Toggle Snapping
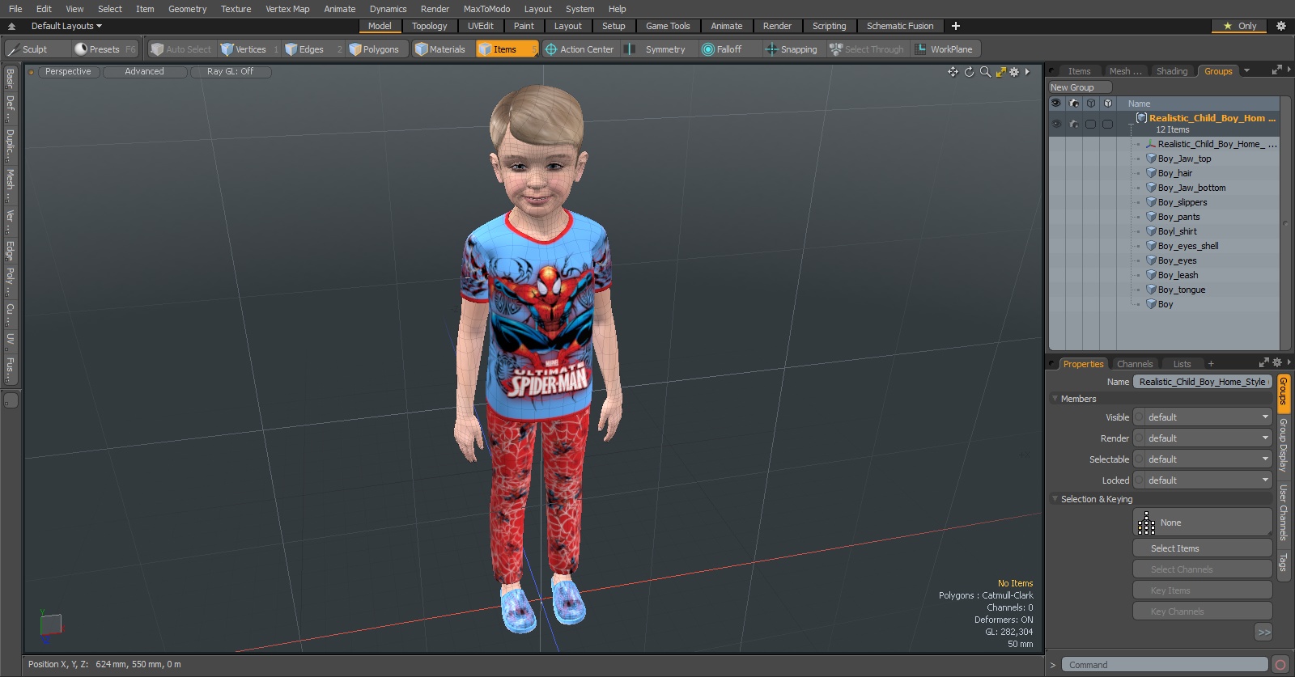 pyautogui.click(x=792, y=49)
